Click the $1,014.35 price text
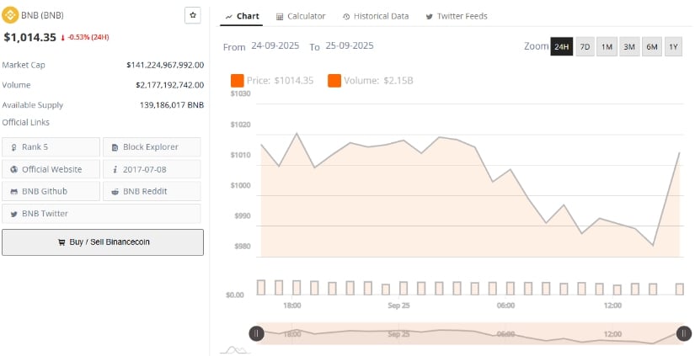 click(x=30, y=37)
